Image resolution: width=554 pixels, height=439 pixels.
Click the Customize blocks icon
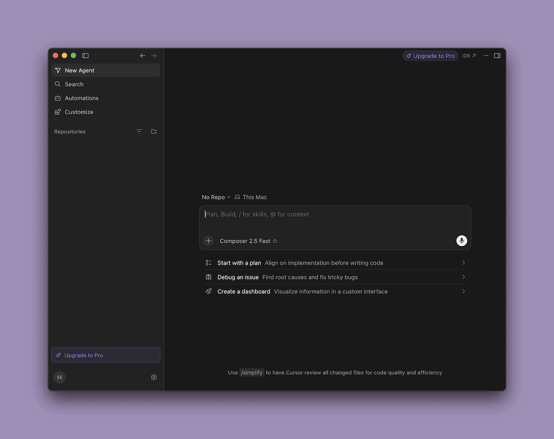[58, 112]
